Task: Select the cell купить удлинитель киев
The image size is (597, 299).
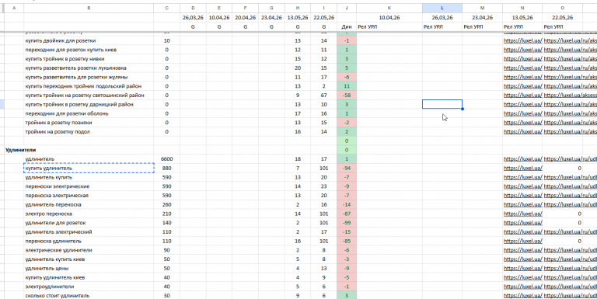Action: click(89, 278)
